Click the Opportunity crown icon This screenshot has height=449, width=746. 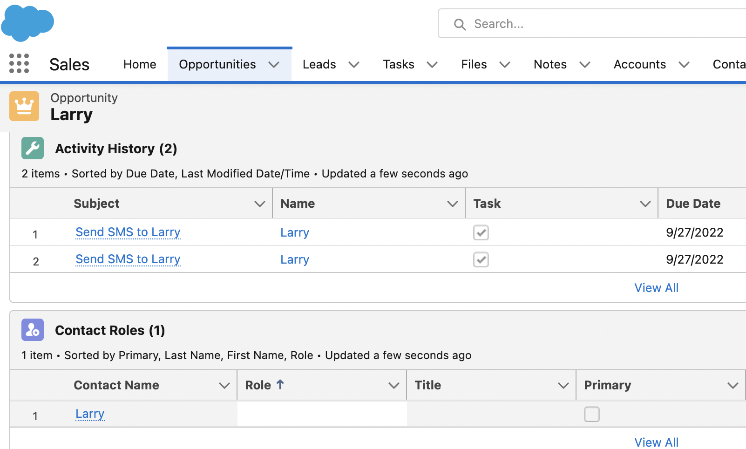tap(24, 106)
